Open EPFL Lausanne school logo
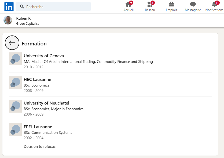224x158 pixels. [x=15, y=130]
